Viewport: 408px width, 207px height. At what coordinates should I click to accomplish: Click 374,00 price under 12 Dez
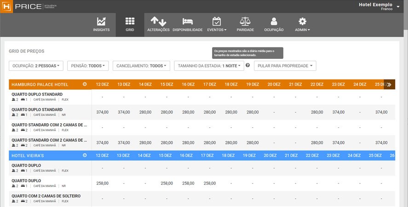(102, 112)
